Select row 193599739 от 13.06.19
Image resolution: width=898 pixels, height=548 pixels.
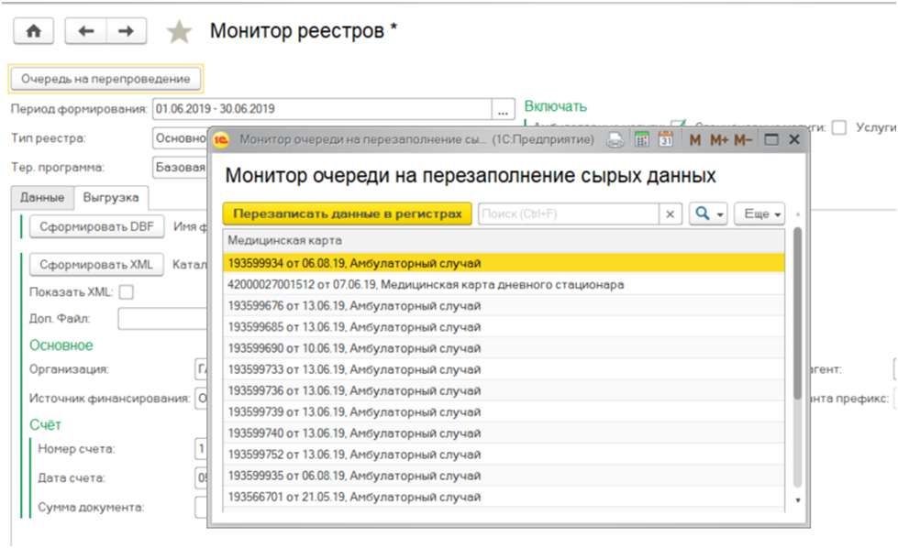point(504,411)
